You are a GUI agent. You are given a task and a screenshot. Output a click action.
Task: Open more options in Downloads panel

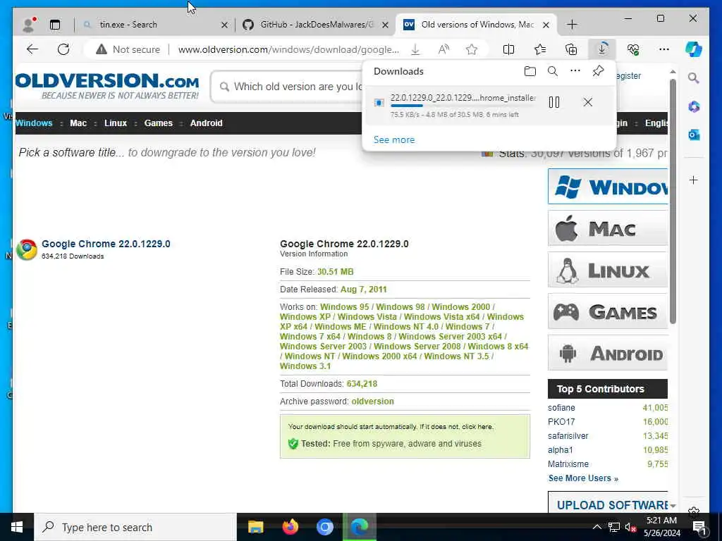(x=575, y=71)
